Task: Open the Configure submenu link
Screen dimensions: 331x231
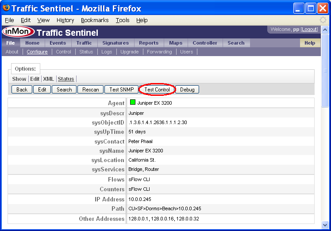Action: (x=37, y=52)
